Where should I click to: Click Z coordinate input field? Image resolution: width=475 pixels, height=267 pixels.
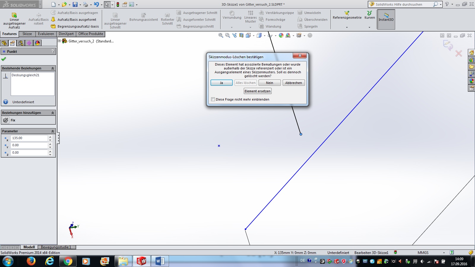pos(29,152)
